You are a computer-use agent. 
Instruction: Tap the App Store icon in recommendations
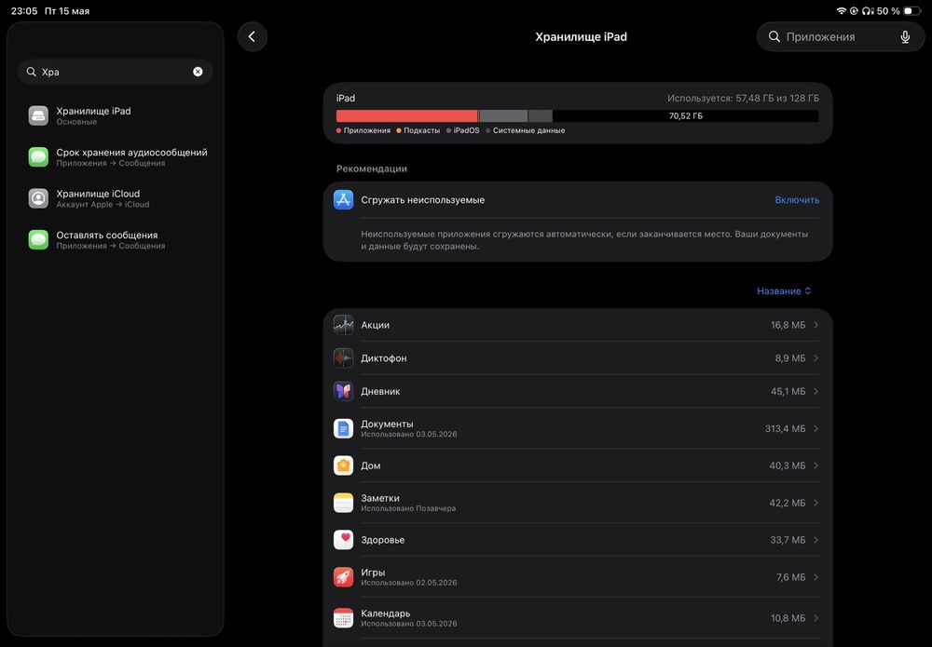[344, 200]
